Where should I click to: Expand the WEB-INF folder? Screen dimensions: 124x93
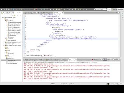(x=5, y=57)
